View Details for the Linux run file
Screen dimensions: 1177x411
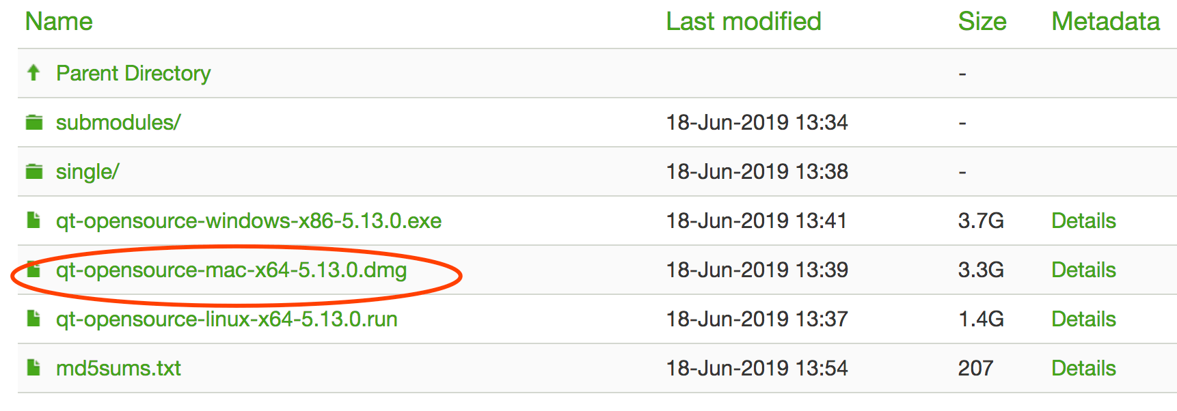1083,319
